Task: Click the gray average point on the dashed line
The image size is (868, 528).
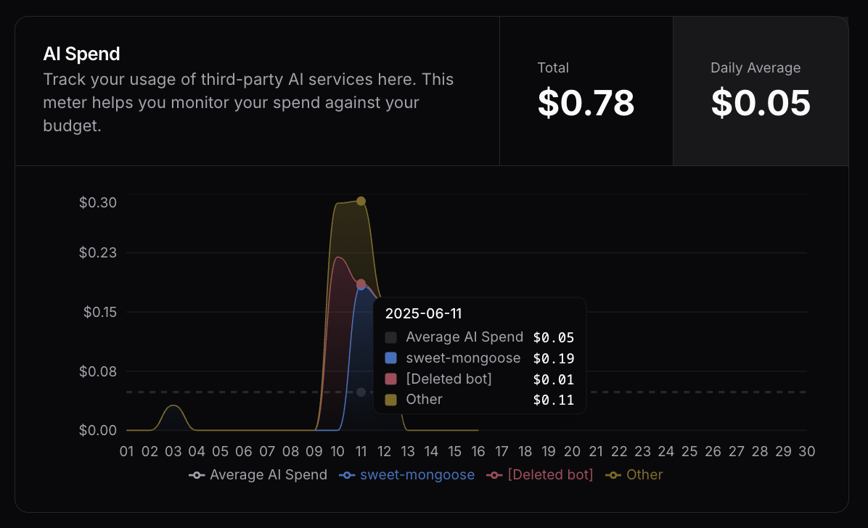Action: coord(361,392)
